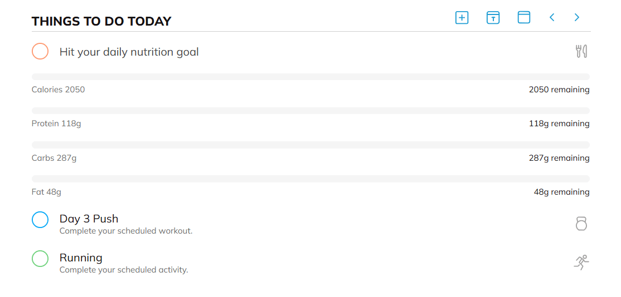Open the blank calendar icon
Image resolution: width=621 pixels, height=297 pixels.
[x=524, y=18]
